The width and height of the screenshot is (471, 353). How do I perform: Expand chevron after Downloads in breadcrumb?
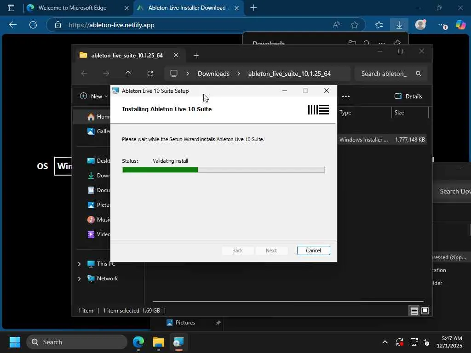[x=239, y=74]
